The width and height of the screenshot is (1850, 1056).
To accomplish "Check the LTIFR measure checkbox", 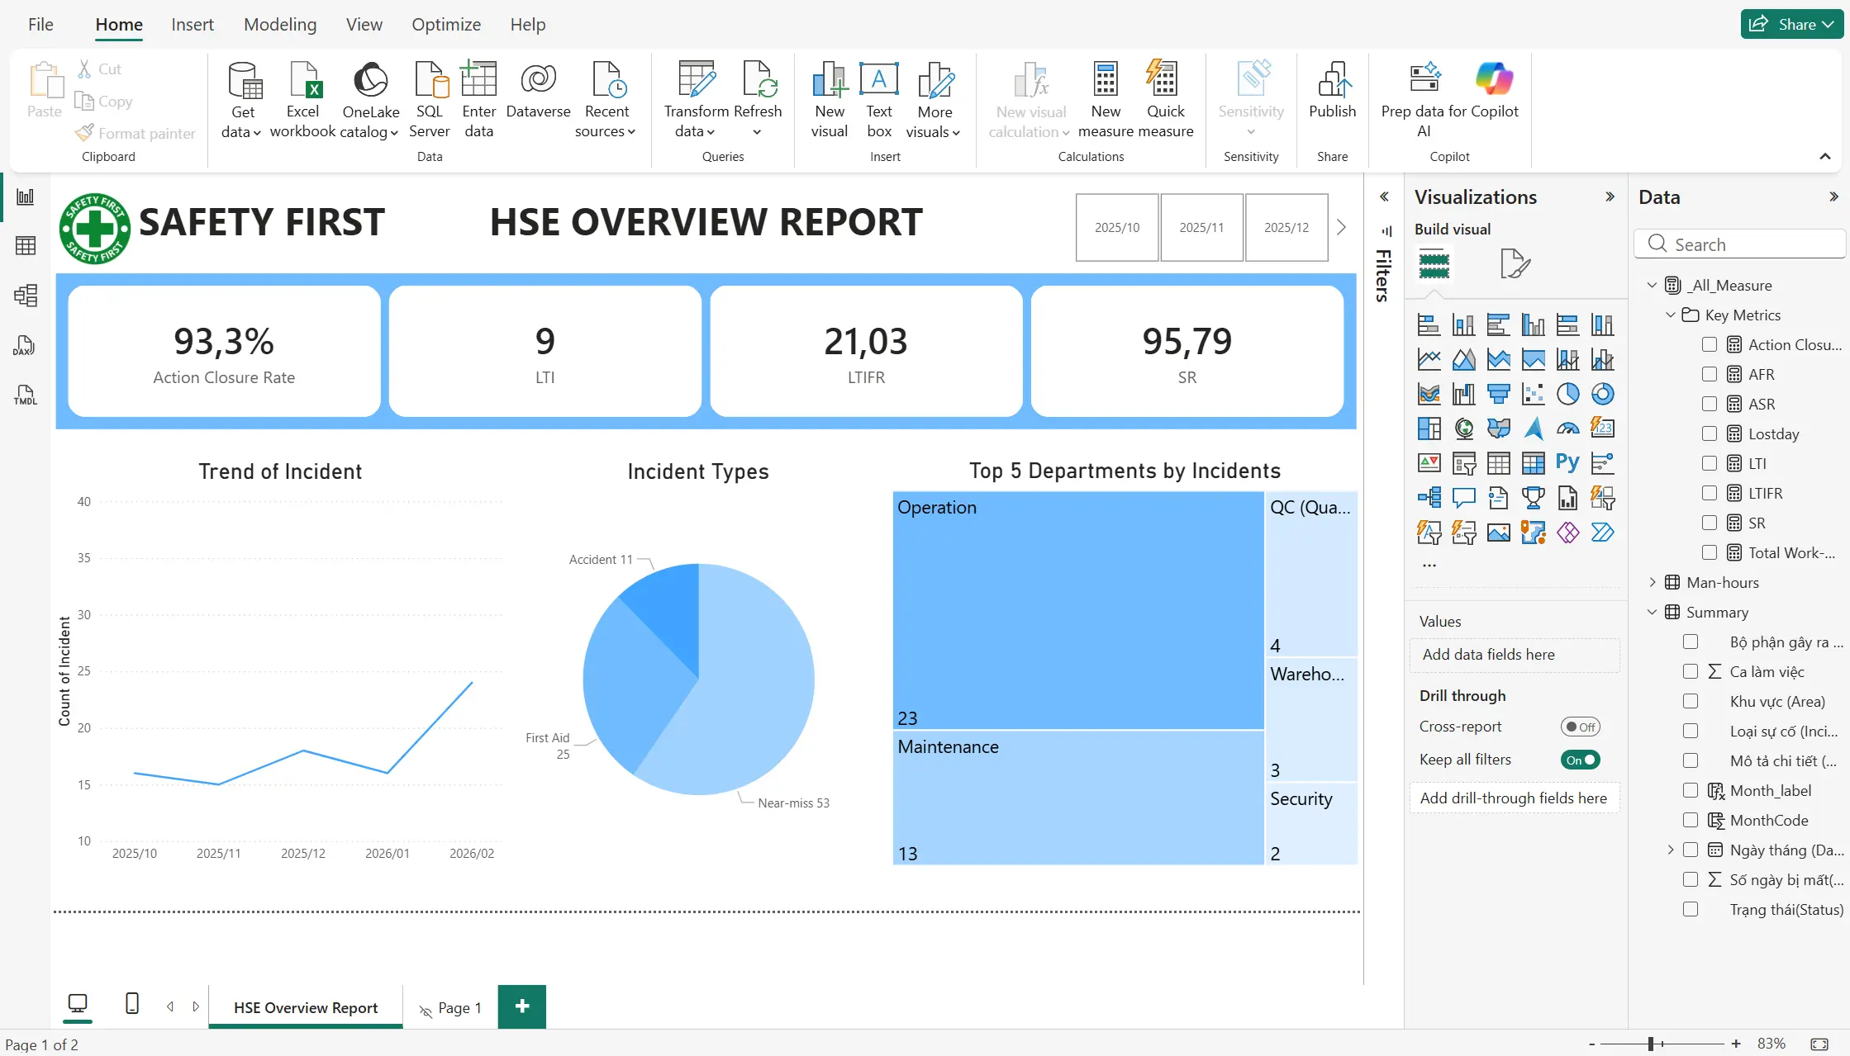I will pos(1710,493).
